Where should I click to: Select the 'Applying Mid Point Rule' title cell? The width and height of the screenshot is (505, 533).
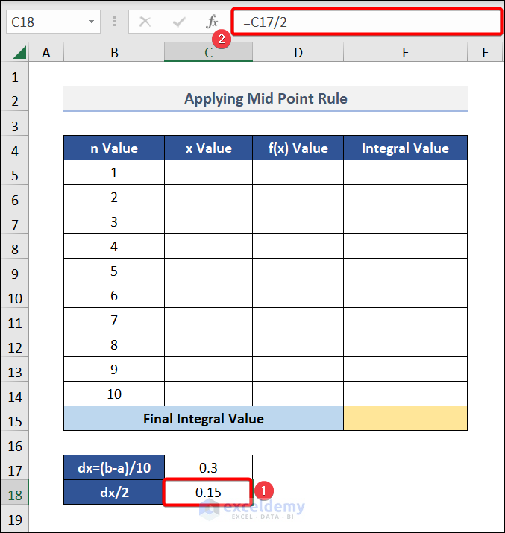[x=266, y=99]
